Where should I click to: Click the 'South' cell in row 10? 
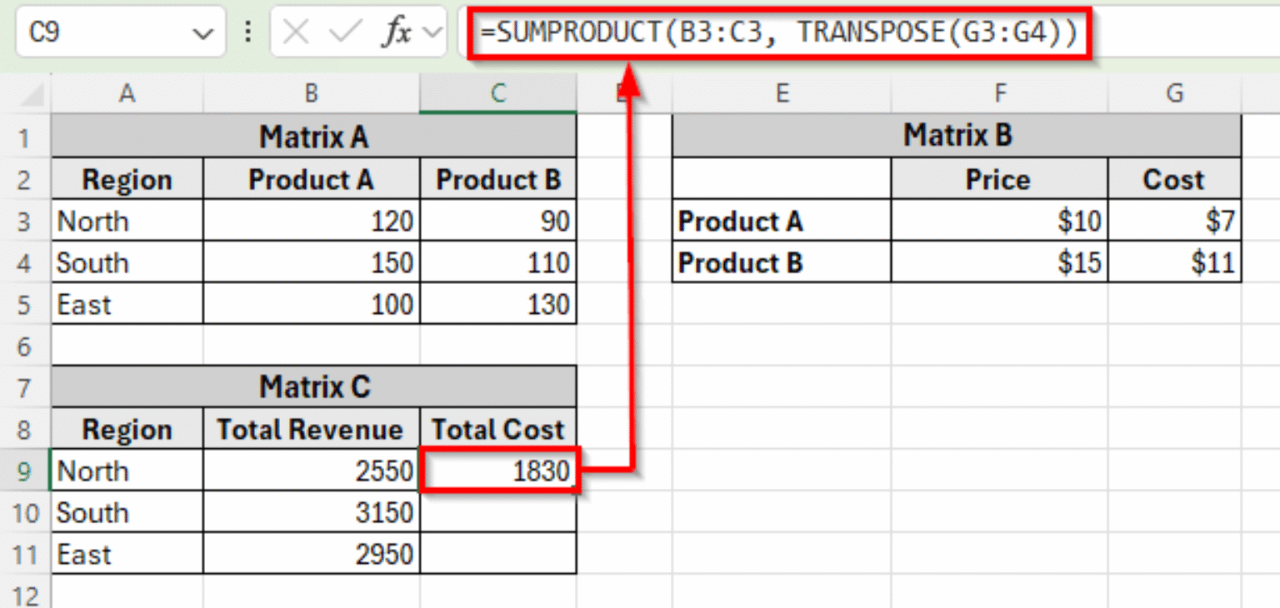(x=127, y=511)
